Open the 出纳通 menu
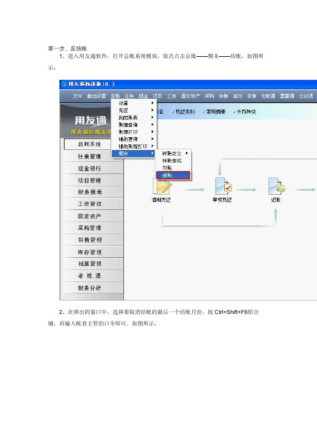This screenshot has width=317, height=448. click(x=306, y=96)
